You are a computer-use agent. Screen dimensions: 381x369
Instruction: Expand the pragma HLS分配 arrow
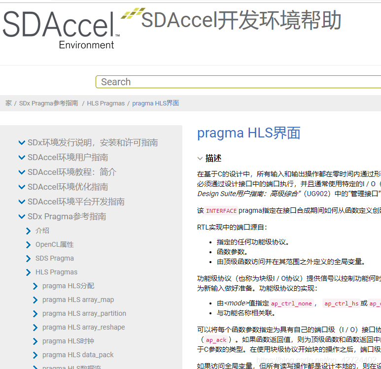pyautogui.click(x=35, y=286)
